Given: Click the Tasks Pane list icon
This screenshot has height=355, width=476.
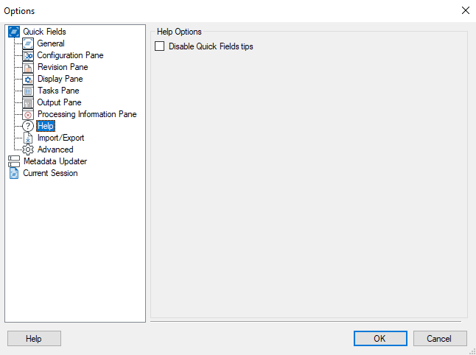Looking at the screenshot, I should pos(28,91).
